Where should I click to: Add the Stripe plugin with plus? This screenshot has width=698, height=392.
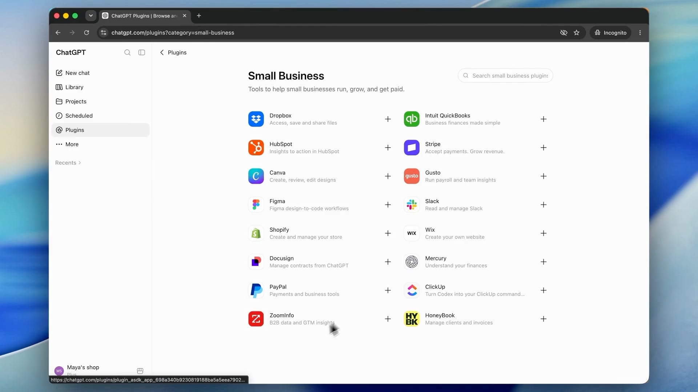[543, 148]
